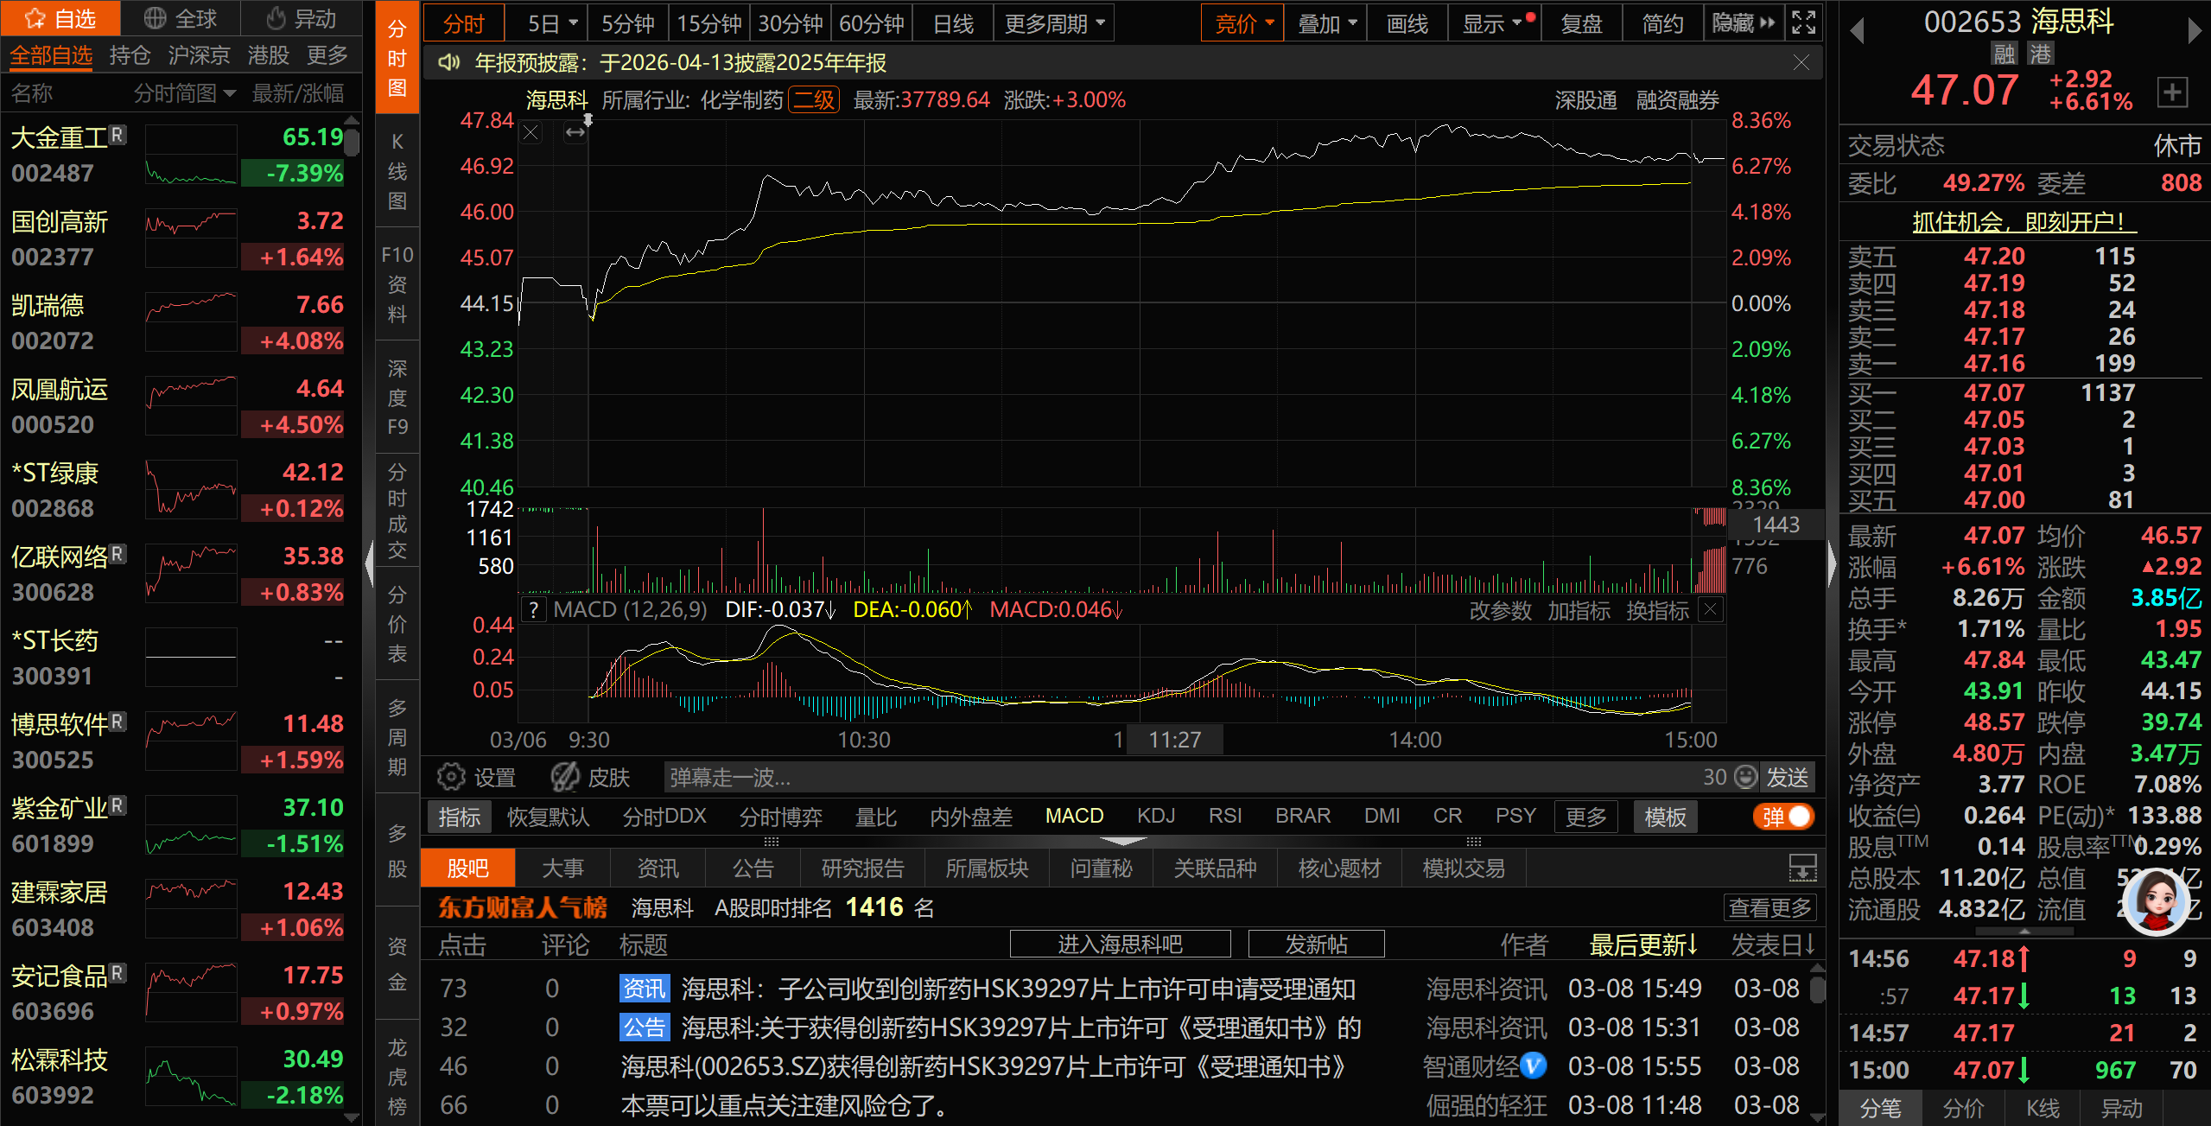Viewport: 2211px width, 1126px height.
Task: Toggle the 融 margin trading badge
Action: pyautogui.click(x=2004, y=54)
